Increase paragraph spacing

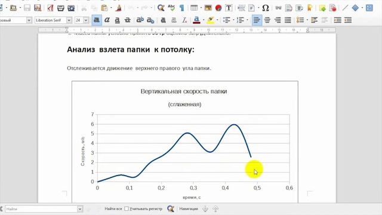315,20
